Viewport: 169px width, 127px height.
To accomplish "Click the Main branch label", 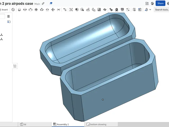I will coord(37,4).
